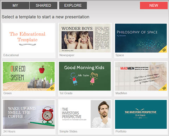
Task: Open the EXPLORE tab
Action: pyautogui.click(x=73, y=5)
